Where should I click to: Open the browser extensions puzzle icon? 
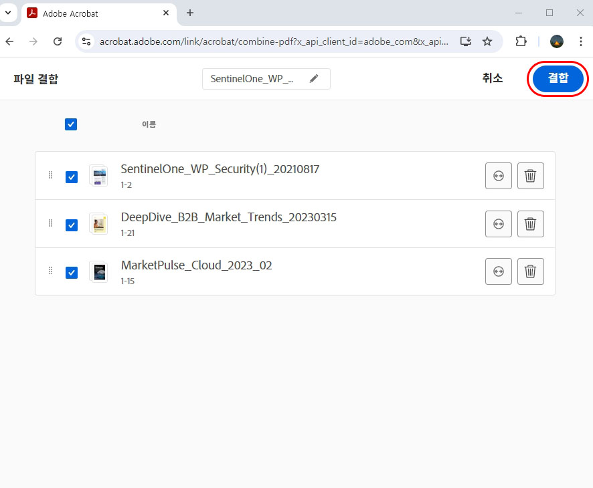(x=521, y=41)
